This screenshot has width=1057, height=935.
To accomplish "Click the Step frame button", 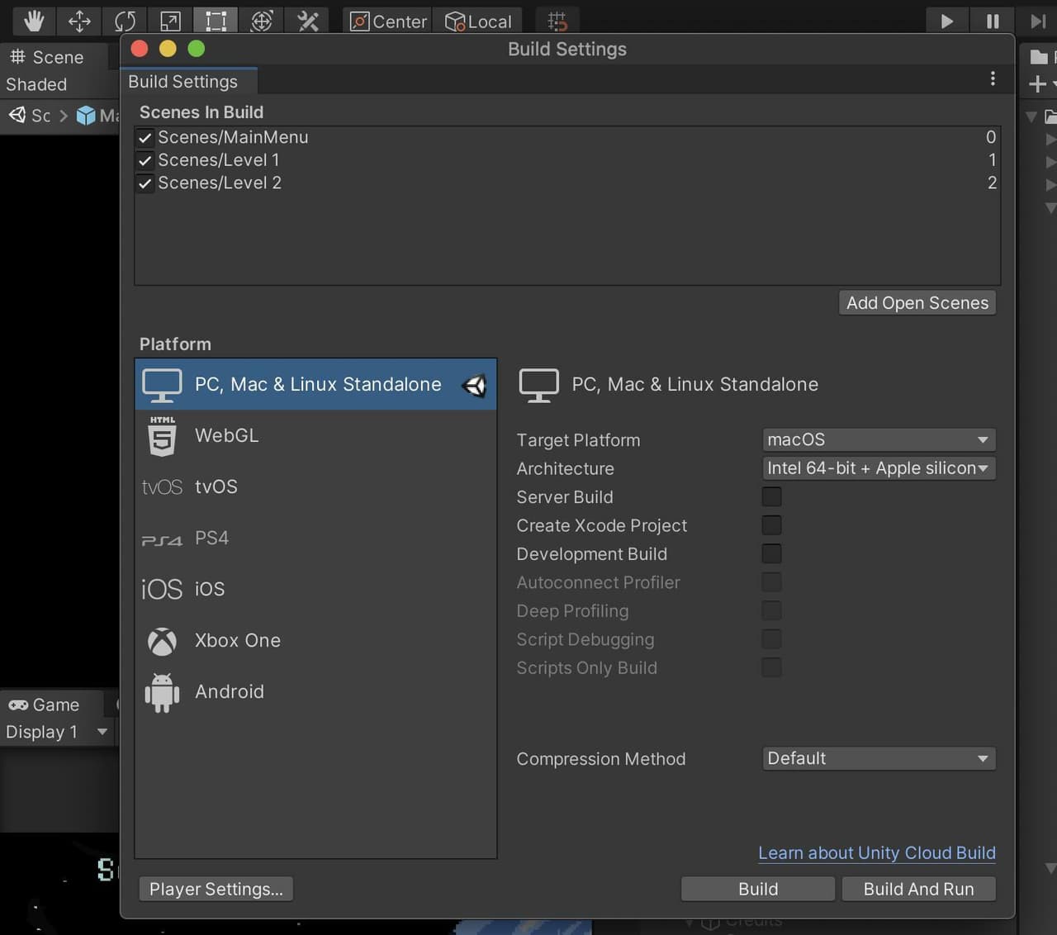I will coord(1038,21).
